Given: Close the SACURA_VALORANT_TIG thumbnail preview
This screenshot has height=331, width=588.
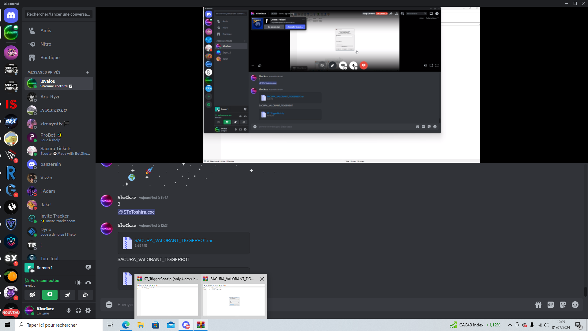Looking at the screenshot, I should (x=262, y=279).
